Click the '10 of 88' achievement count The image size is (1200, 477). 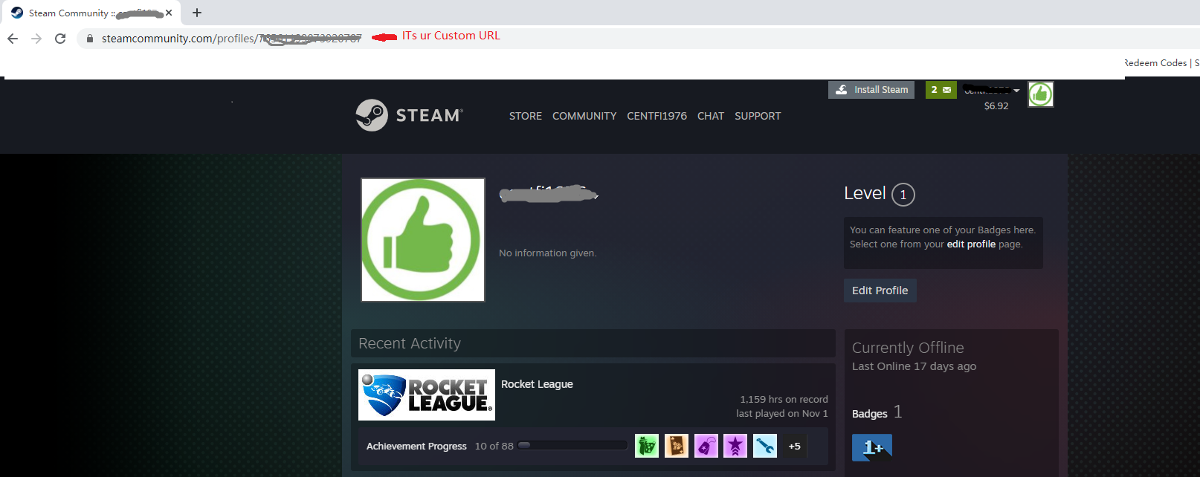tap(494, 446)
